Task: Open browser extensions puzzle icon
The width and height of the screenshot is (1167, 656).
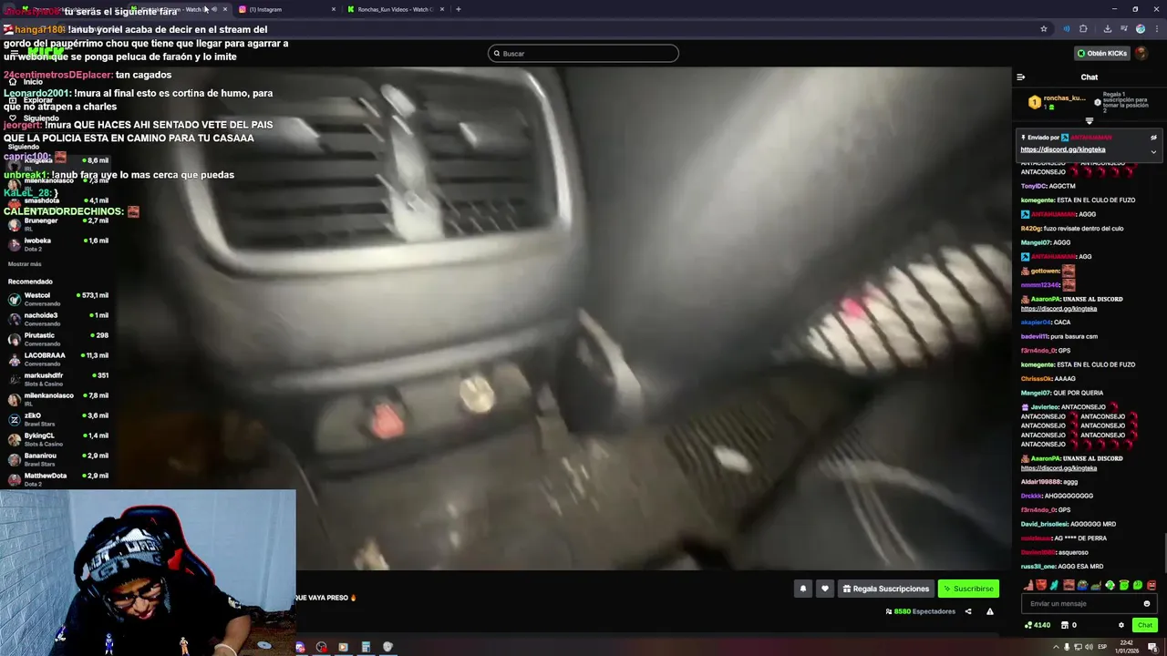Action: click(1083, 28)
